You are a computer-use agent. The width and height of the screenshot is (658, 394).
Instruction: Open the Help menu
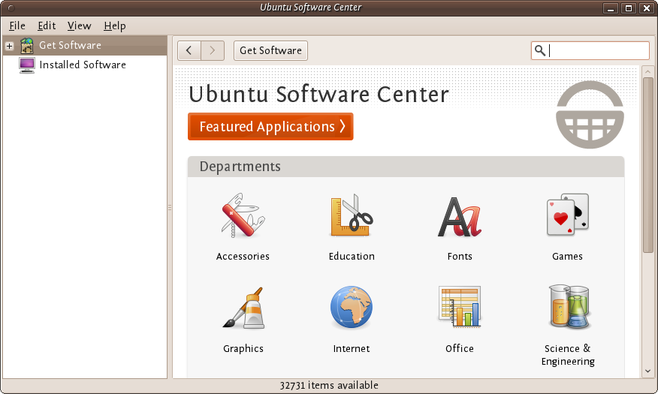pos(115,26)
